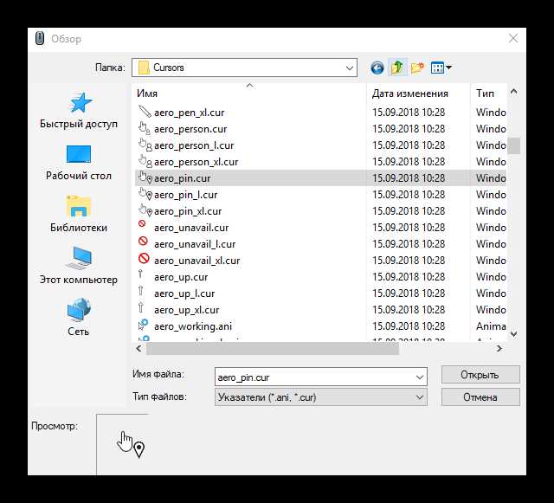Click the aero_person_xl.cur file icon

(145, 161)
